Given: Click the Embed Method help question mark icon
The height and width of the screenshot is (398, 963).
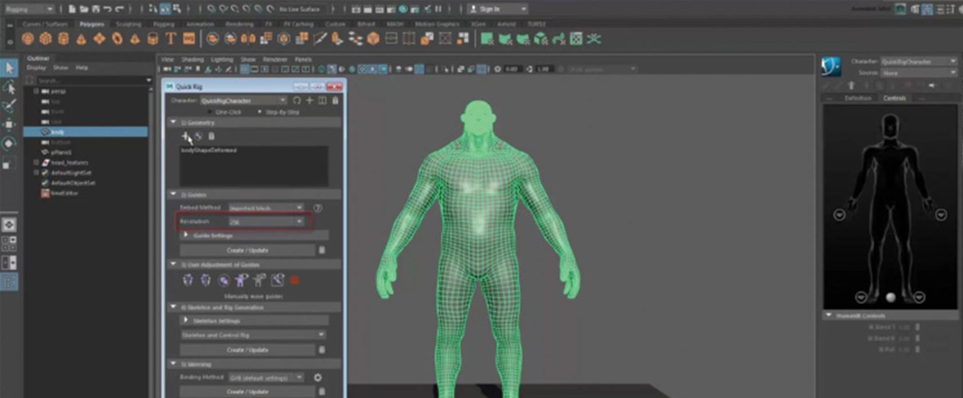Looking at the screenshot, I should click(x=318, y=207).
